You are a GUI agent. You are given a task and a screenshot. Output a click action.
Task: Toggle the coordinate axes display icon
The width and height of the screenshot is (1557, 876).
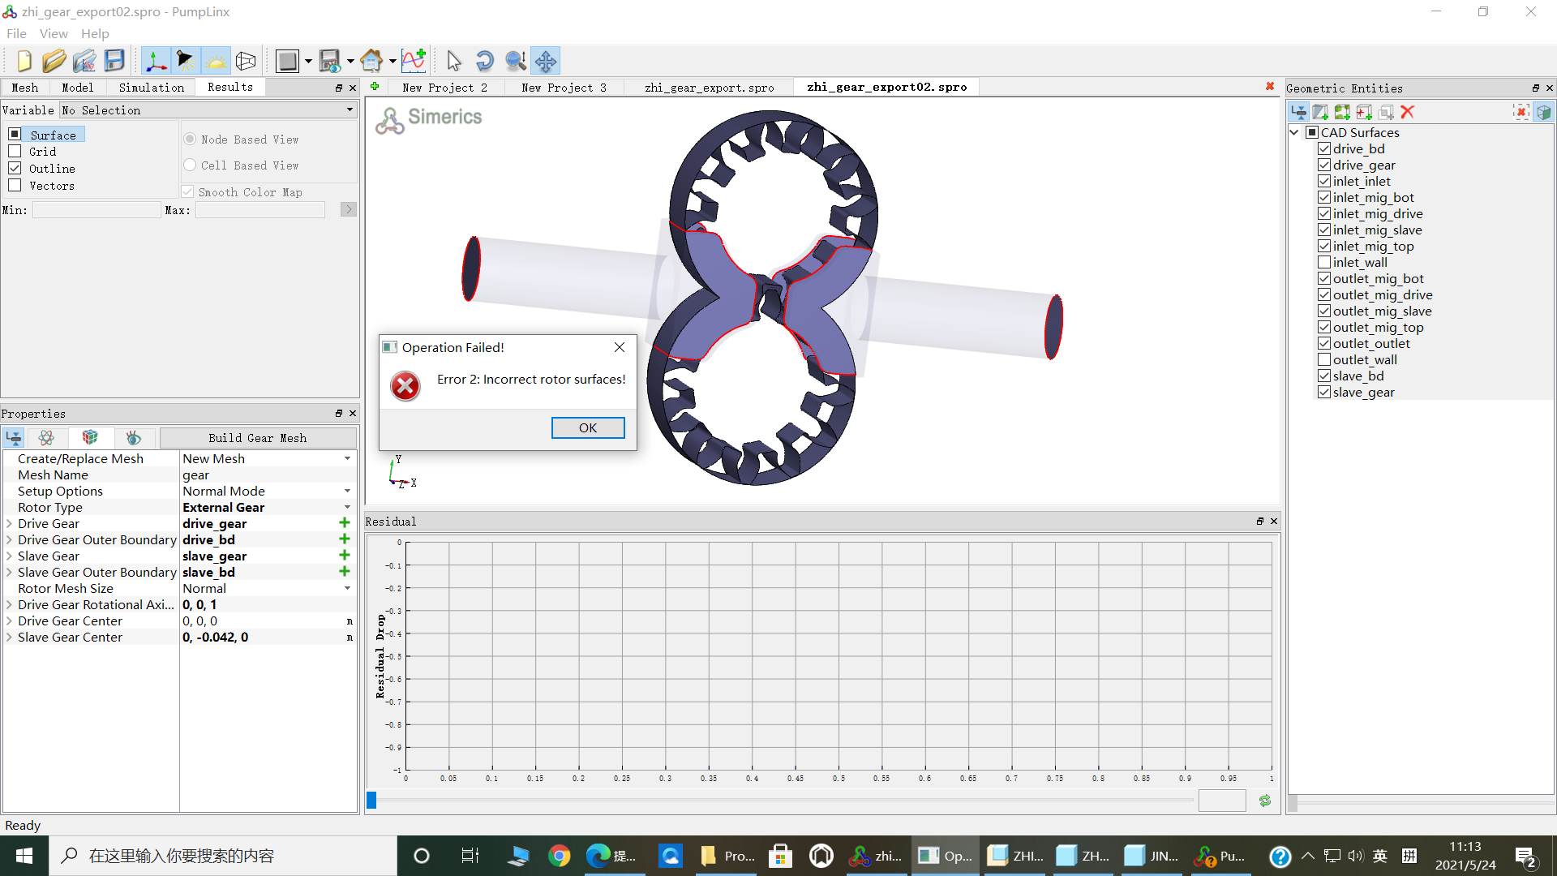coord(156,61)
